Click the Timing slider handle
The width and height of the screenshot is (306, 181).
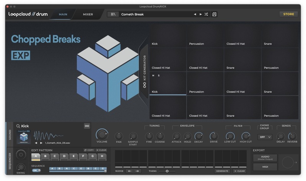pyautogui.click(x=167, y=171)
